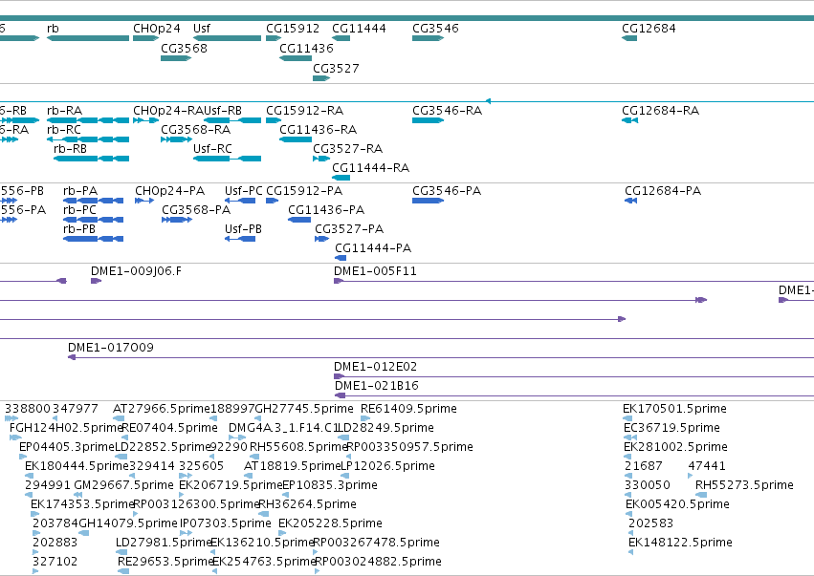
Task: Click the CG11444-RA transcript label
Action: 371,168
